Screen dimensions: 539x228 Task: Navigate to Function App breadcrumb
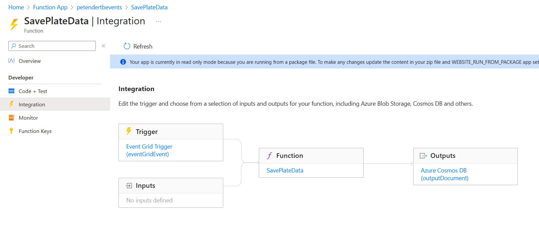[x=50, y=7]
